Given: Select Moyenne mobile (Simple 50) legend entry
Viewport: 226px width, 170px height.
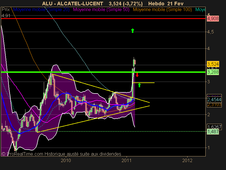Looking at the screenshot, I should pyautogui.click(x=101, y=10).
